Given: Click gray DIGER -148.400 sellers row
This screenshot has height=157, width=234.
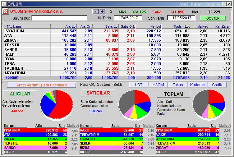Looking at the screenshot, I should 112,152.
